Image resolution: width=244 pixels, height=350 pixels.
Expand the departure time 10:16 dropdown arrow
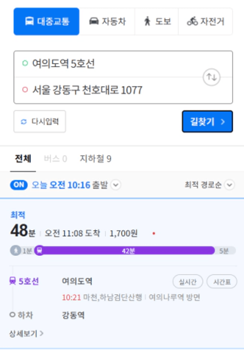(116, 185)
